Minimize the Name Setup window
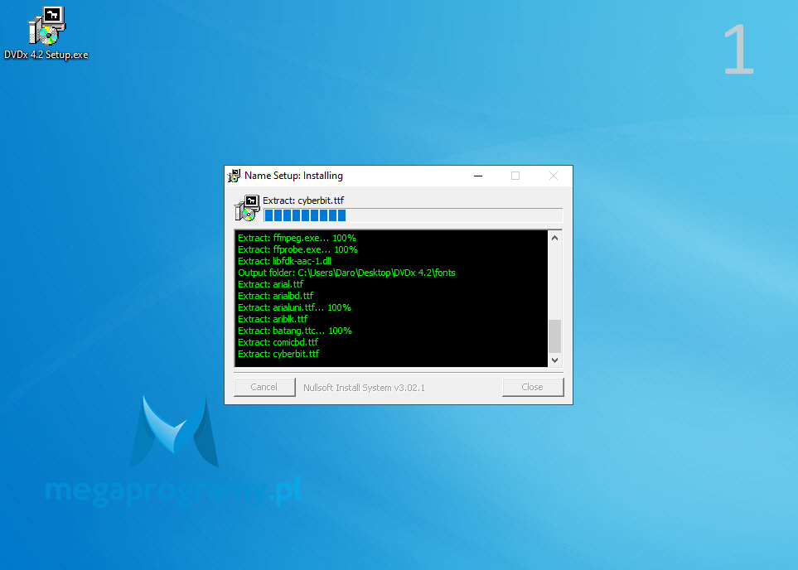Viewport: 798px width, 570px height. point(478,176)
